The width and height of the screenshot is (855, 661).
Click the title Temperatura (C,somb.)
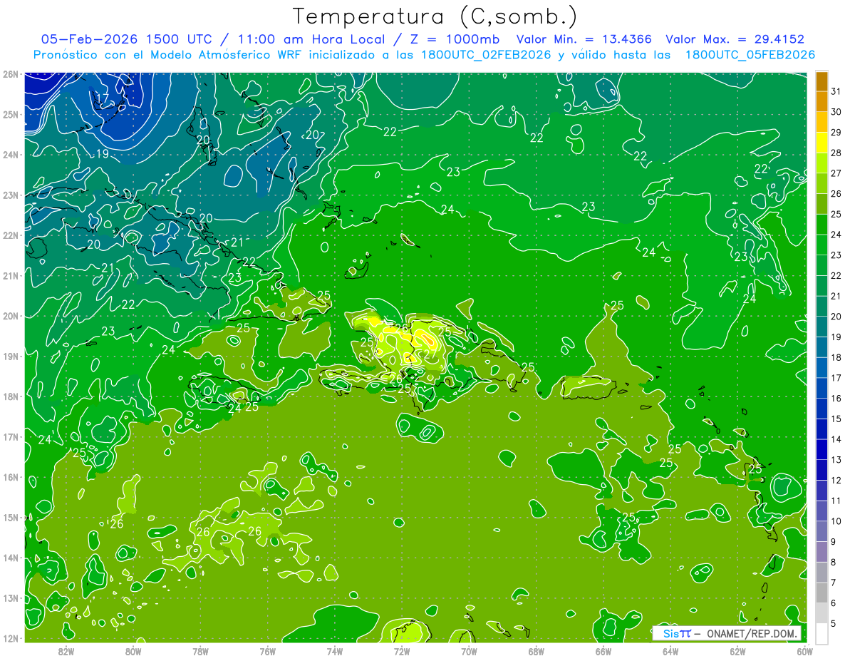point(435,17)
